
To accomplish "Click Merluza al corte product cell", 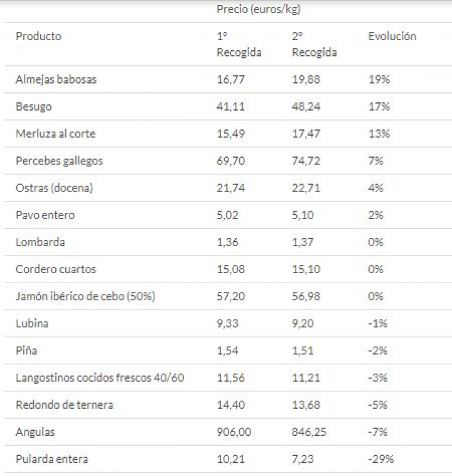I will click(55, 134).
